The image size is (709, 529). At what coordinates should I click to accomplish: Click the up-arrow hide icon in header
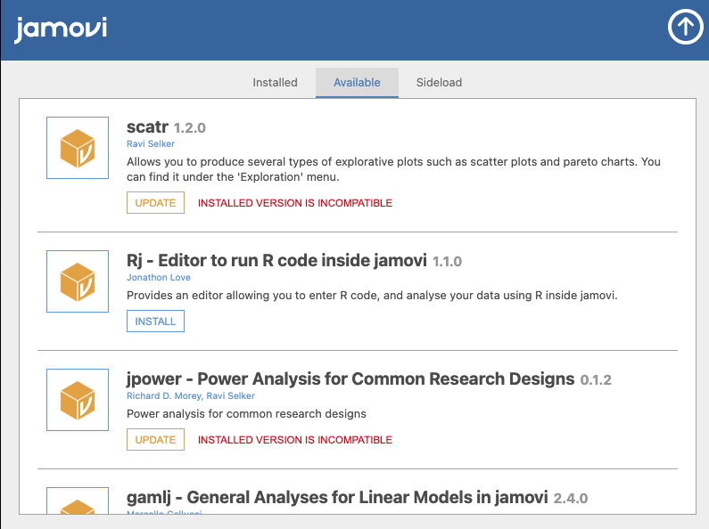[x=685, y=28]
